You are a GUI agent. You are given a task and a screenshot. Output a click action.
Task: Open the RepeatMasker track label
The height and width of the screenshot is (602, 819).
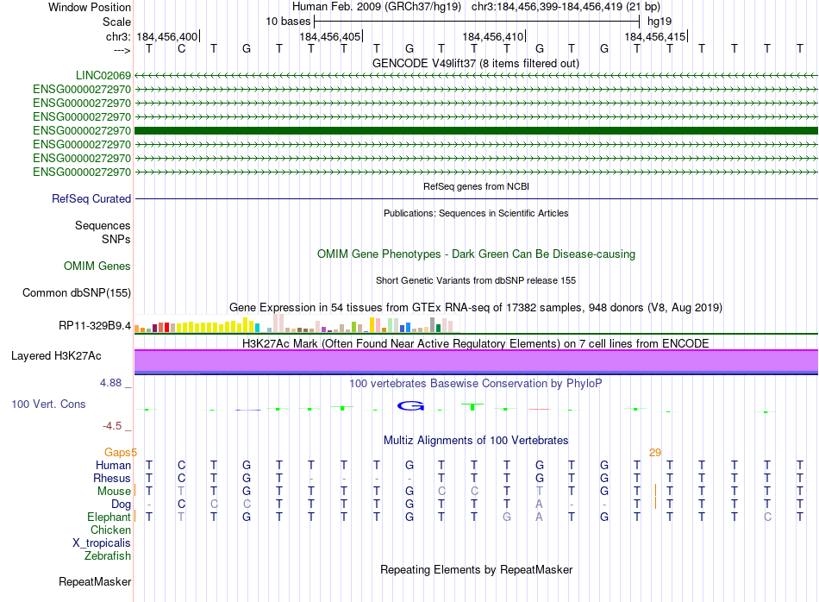click(95, 581)
